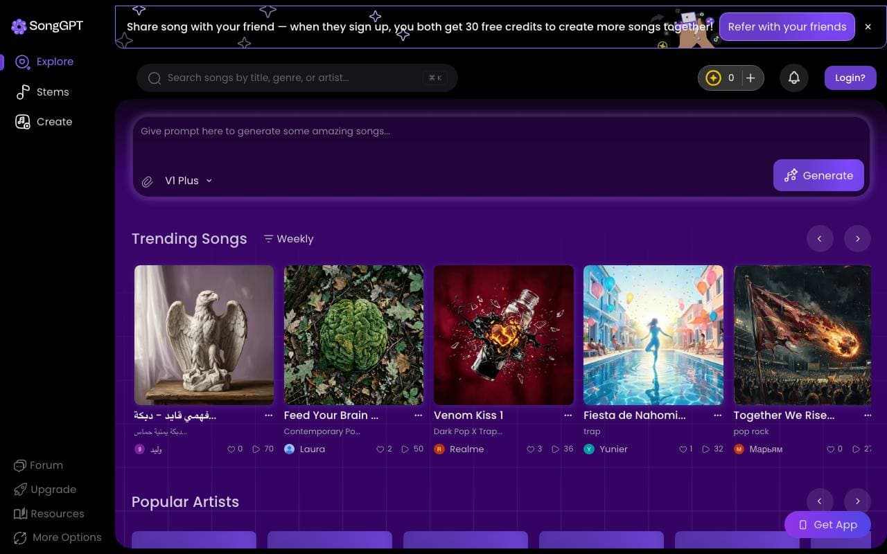Image resolution: width=887 pixels, height=554 pixels.
Task: Click the Popular Artists heading
Action: (x=185, y=502)
